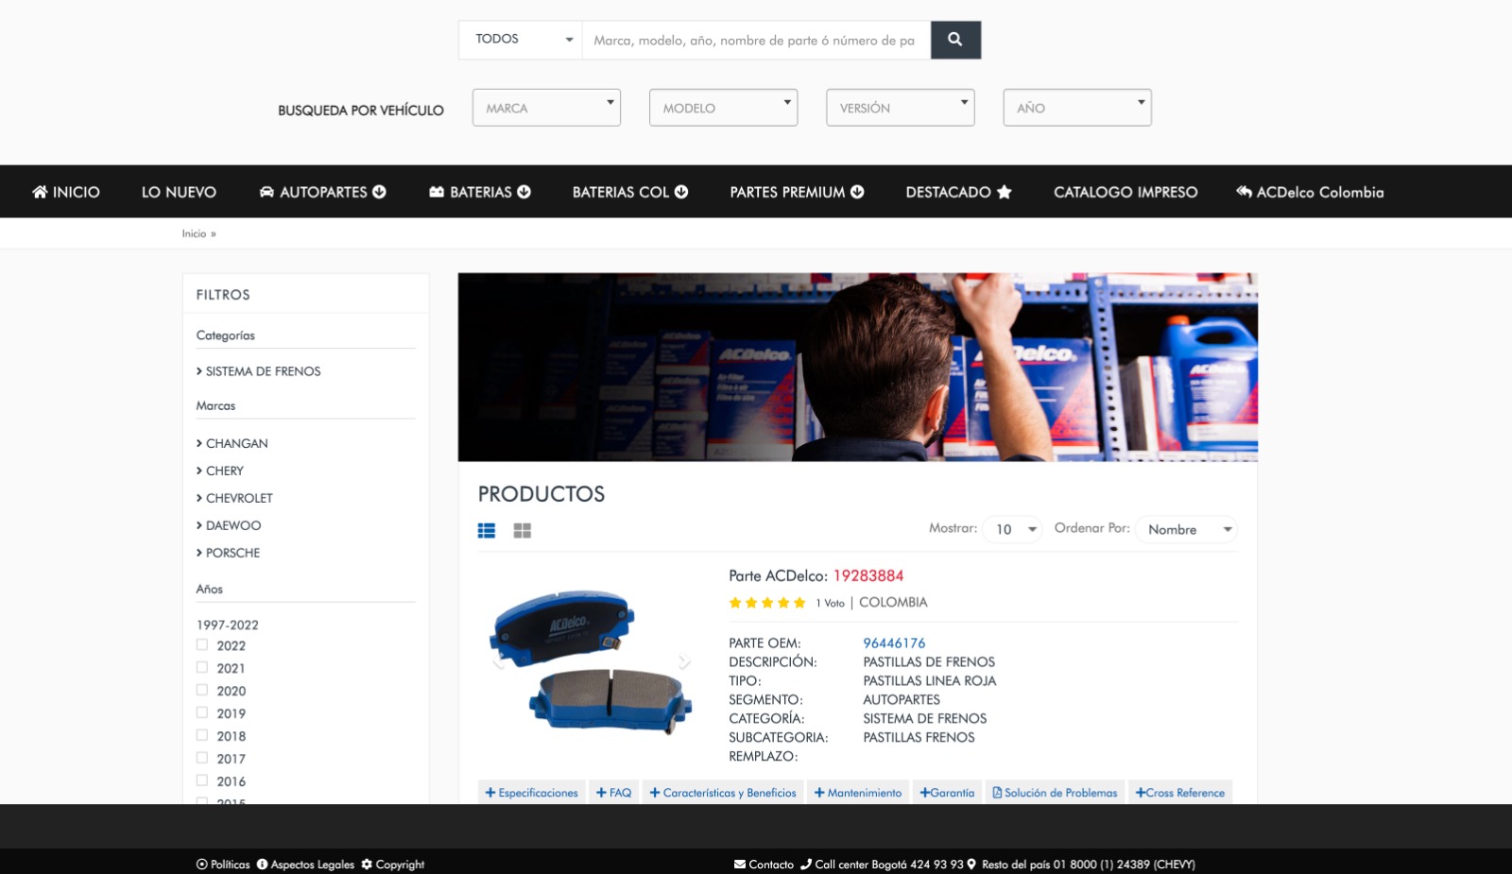Click the phone icon beside Call center
Viewport: 1512px width, 874px height.
point(806,864)
